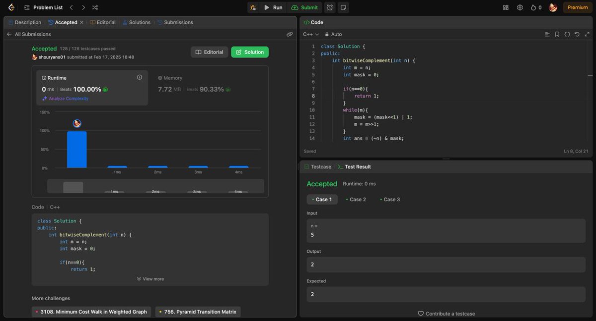Open 756. Pyramid Transition Matrix challenge

point(198,312)
